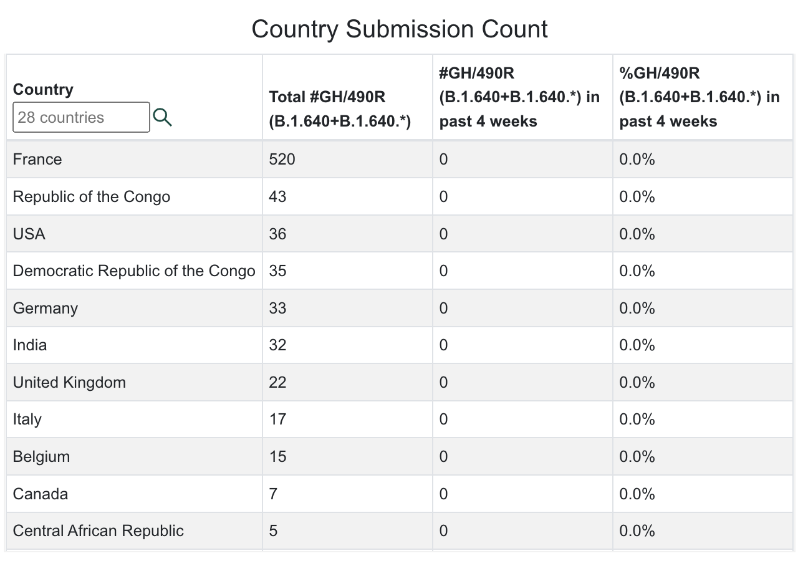Click the Total #GH/490R column header
This screenshot has width=803, height=561.
(x=340, y=109)
